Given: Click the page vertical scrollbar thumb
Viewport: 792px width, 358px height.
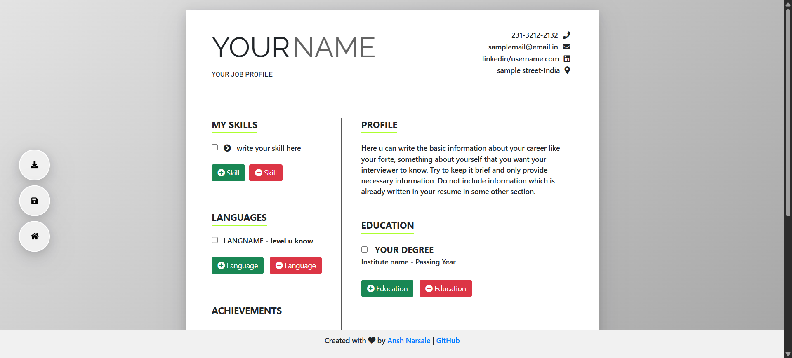Looking at the screenshot, I should (x=788, y=111).
